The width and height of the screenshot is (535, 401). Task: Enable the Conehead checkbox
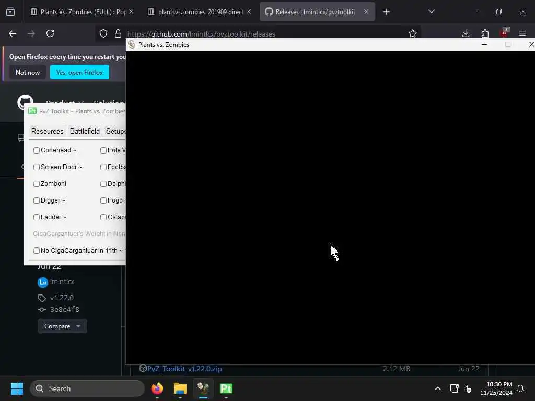37,150
